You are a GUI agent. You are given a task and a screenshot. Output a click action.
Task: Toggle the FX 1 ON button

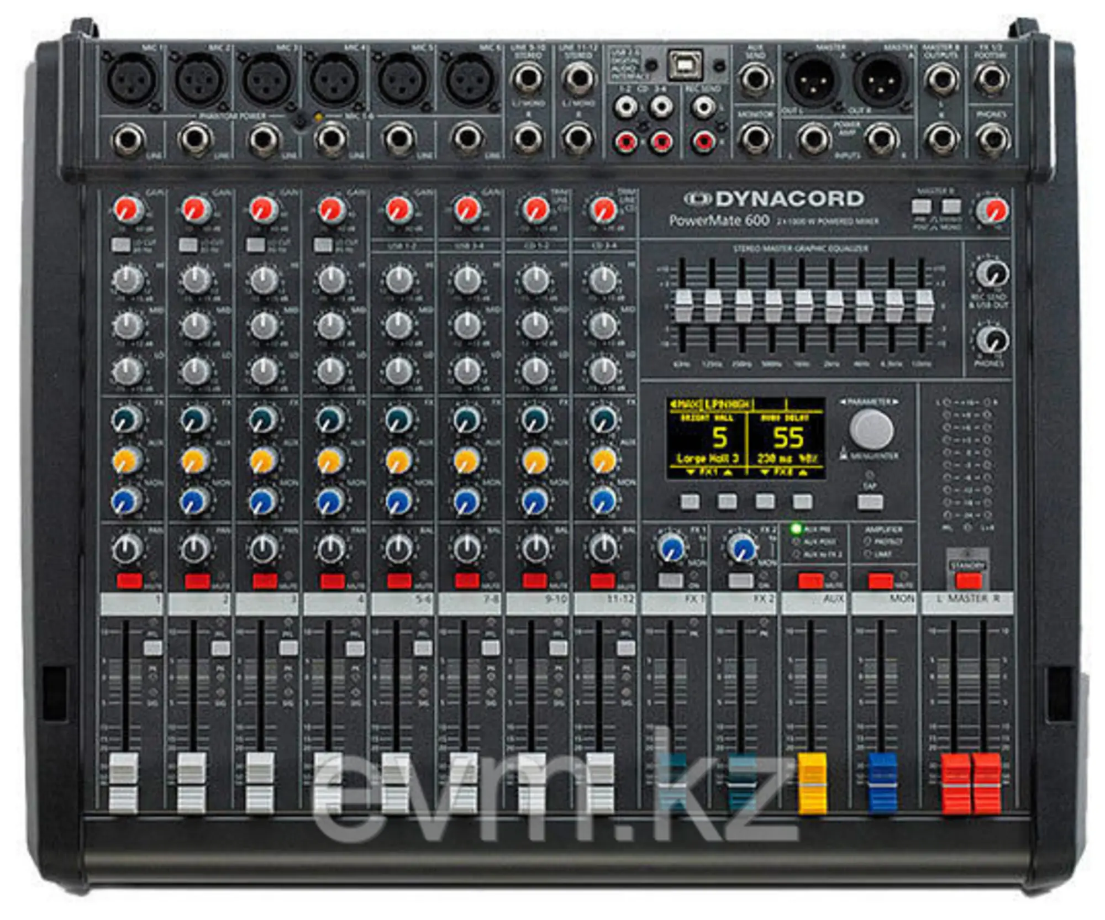tap(671, 580)
